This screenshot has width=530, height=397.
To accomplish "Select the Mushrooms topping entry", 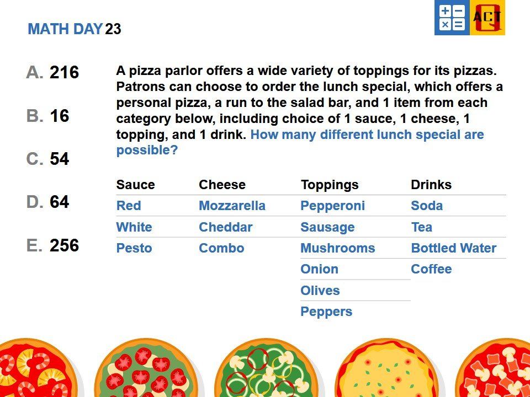I will click(338, 248).
